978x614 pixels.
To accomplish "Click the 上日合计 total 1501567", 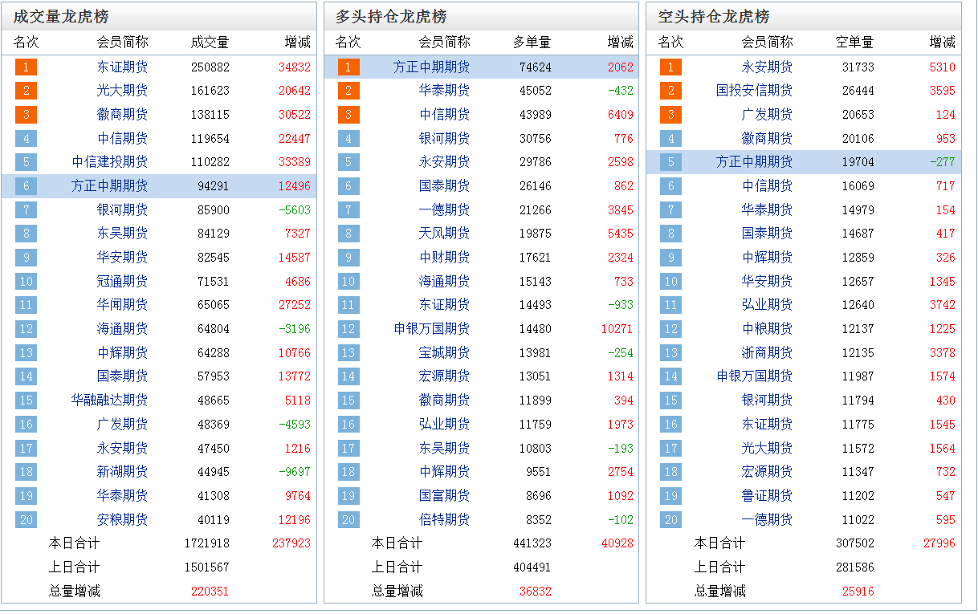I will 207,567.
